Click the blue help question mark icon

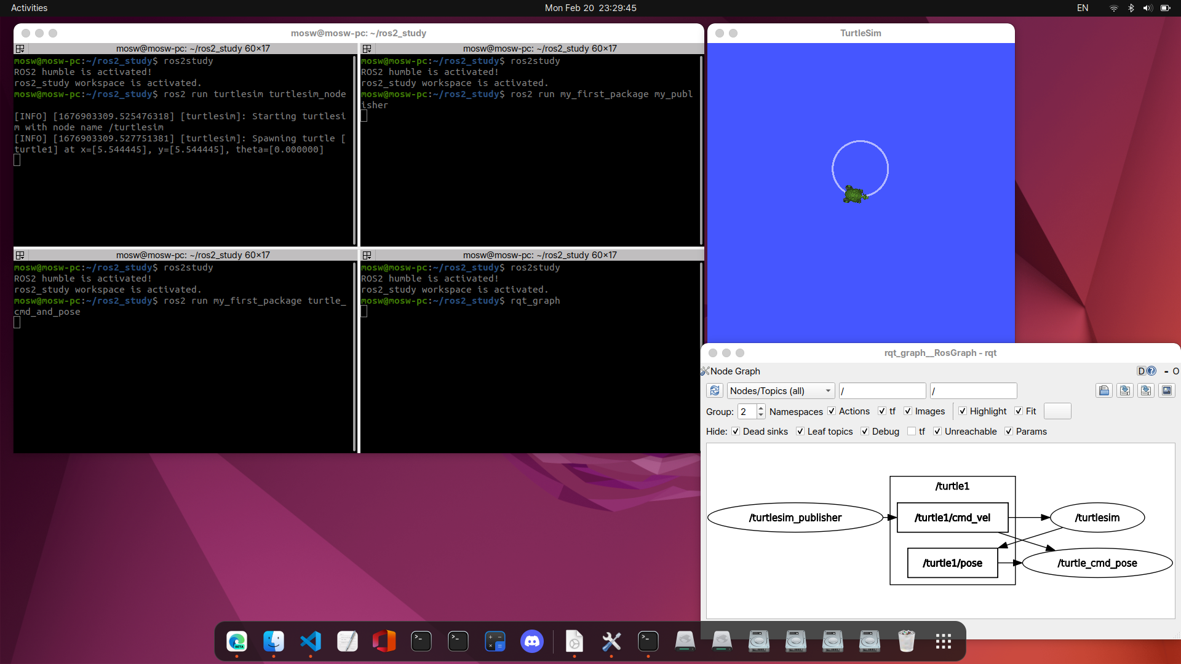coord(1151,371)
